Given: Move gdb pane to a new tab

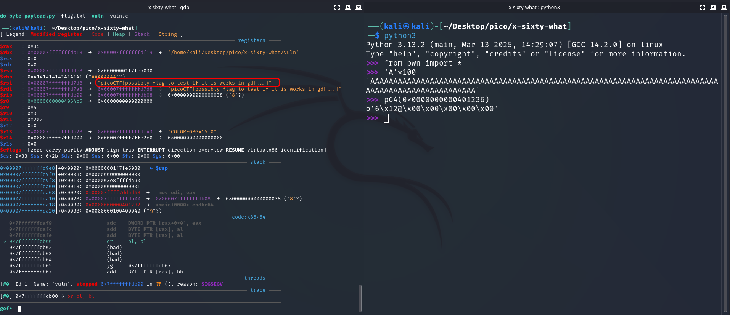Looking at the screenshot, I should point(348,7).
